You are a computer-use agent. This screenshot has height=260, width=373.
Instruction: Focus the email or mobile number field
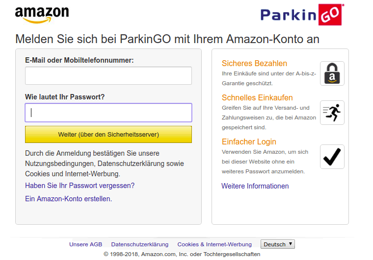[108, 76]
